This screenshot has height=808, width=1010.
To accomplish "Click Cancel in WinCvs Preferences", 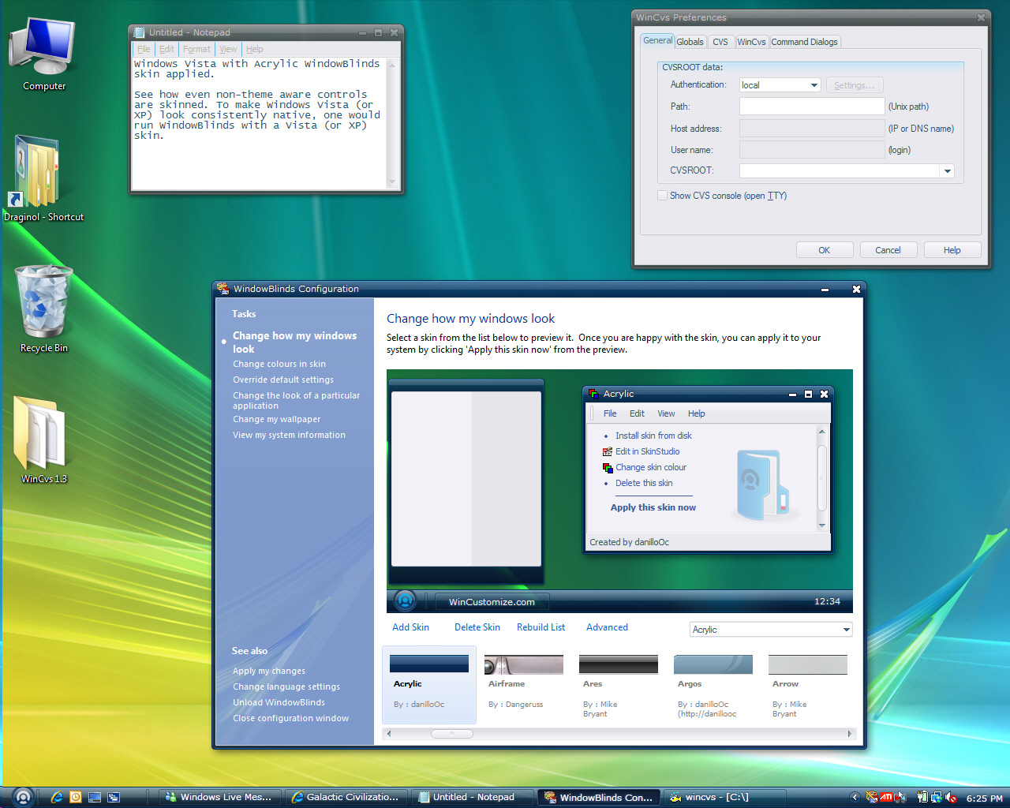I will [888, 250].
